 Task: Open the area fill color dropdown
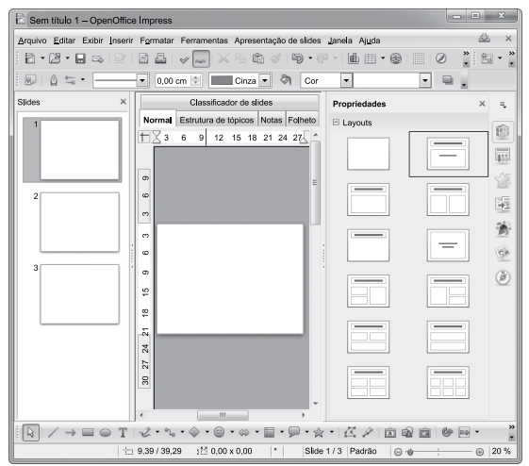tap(425, 80)
